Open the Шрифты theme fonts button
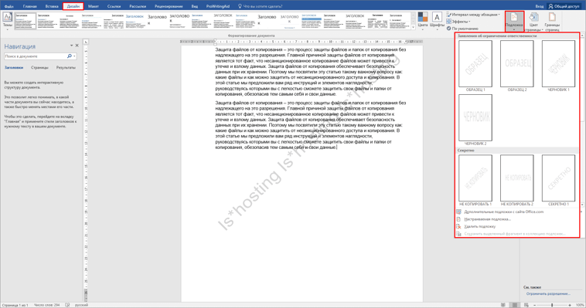 (x=437, y=21)
